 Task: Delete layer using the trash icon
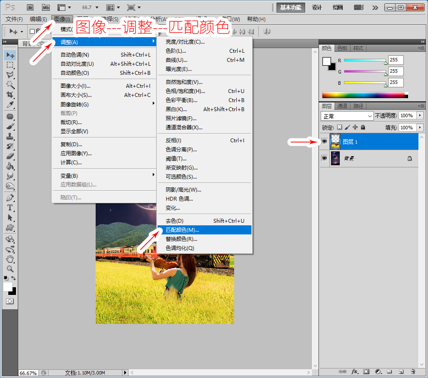click(413, 372)
